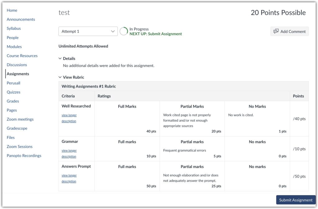Open Grades from the sidebar menu
The height and width of the screenshot is (209, 318).
click(x=13, y=101)
